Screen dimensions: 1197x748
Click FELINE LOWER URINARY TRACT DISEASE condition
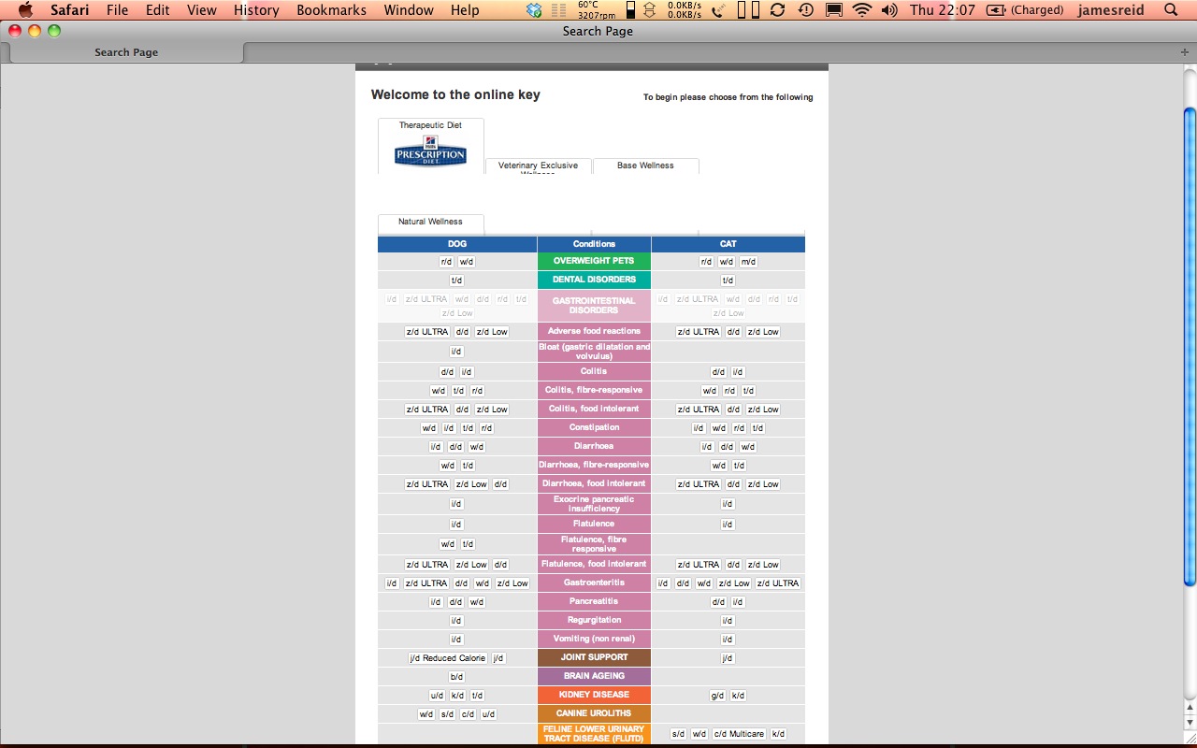594,734
